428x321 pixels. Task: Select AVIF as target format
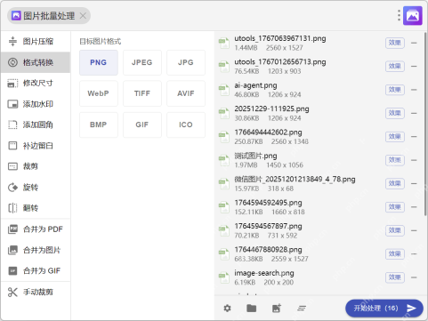click(x=186, y=93)
